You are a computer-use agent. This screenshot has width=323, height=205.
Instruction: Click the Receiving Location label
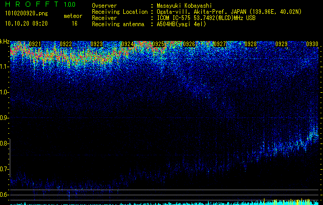pyautogui.click(x=120, y=12)
